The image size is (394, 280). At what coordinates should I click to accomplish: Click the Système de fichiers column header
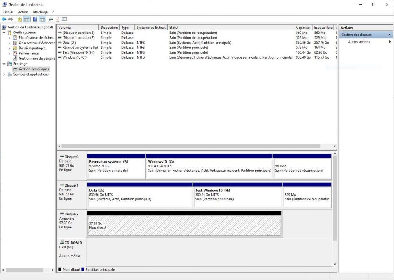click(151, 28)
